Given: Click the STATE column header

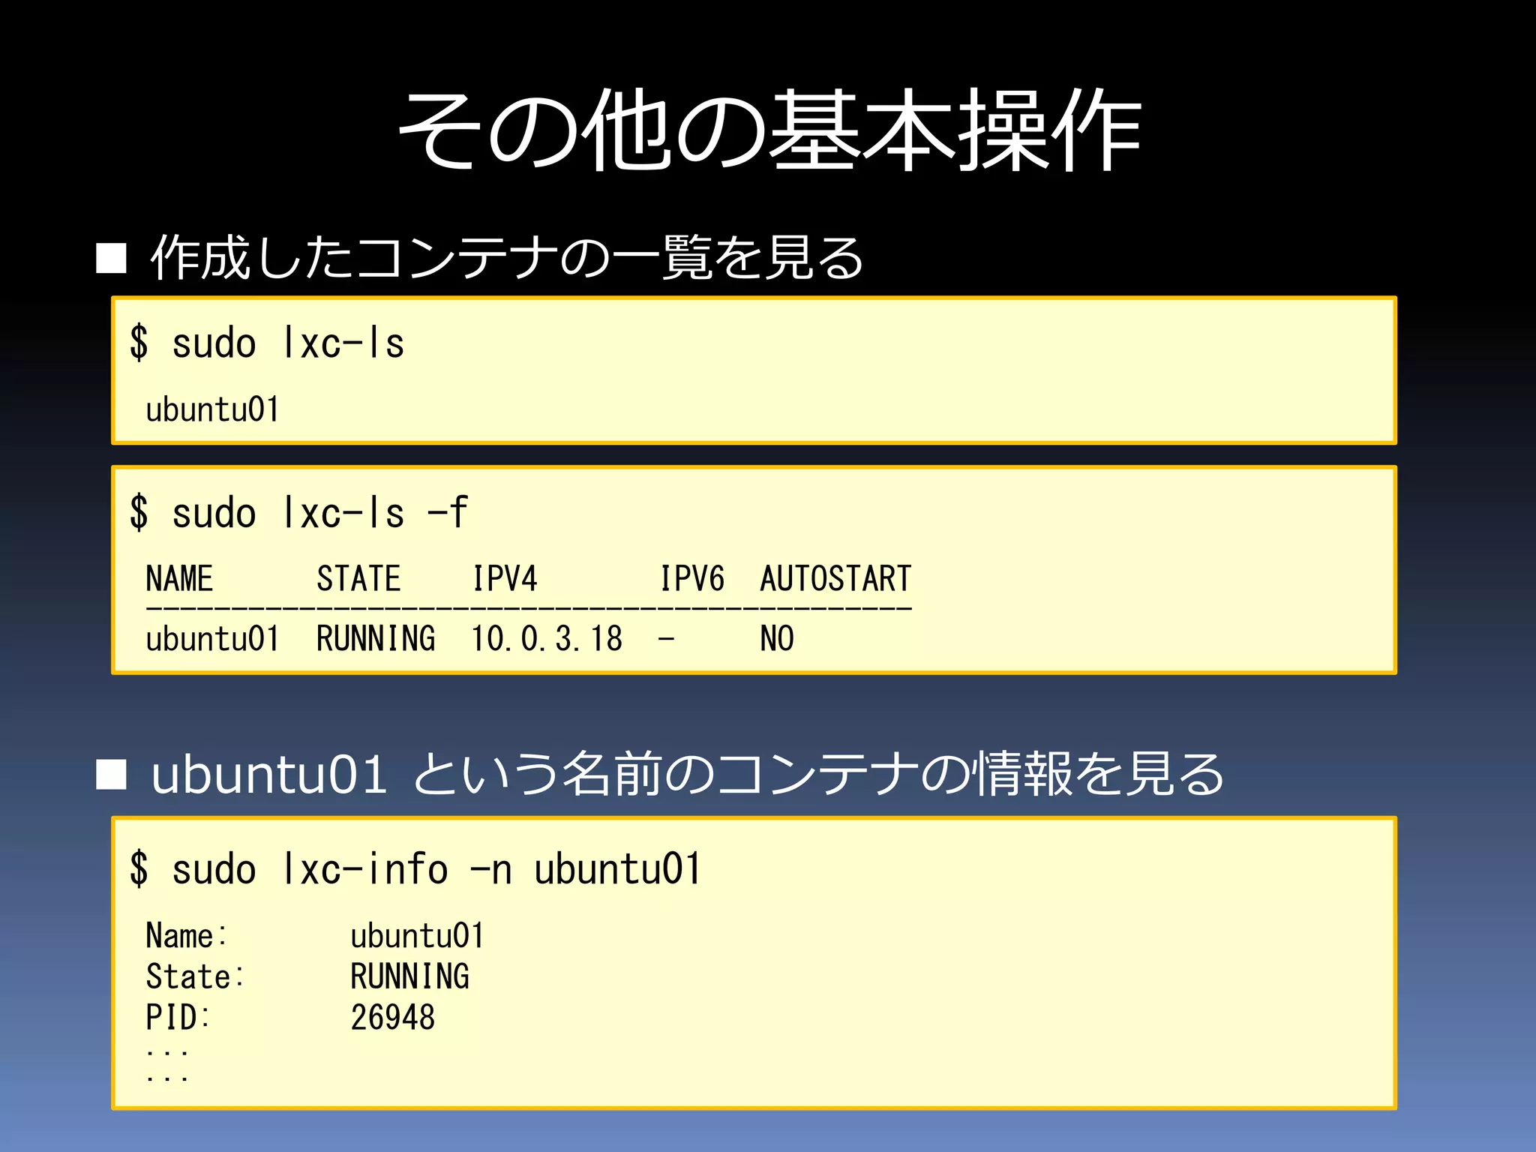Looking at the screenshot, I should point(358,579).
